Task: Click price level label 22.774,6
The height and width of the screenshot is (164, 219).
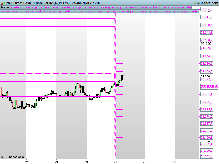Action: 207,116
